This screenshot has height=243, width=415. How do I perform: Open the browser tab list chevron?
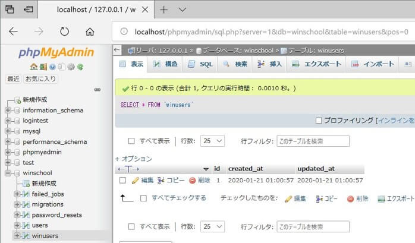[183, 10]
